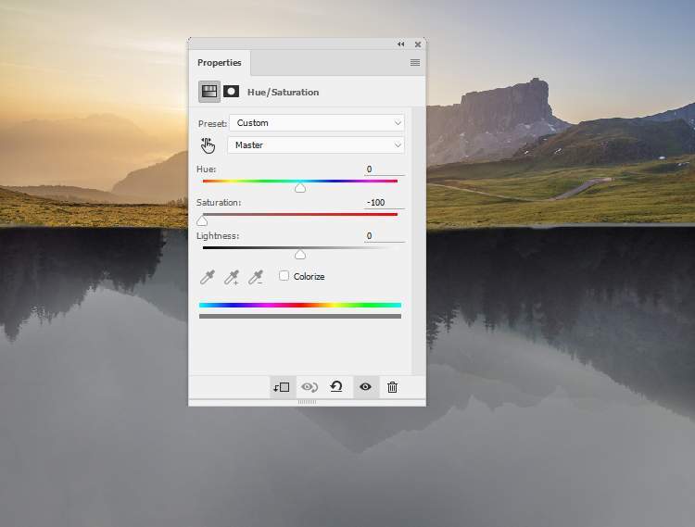Collapse the Properties panel with double arrows
The image size is (695, 527).
(401, 44)
